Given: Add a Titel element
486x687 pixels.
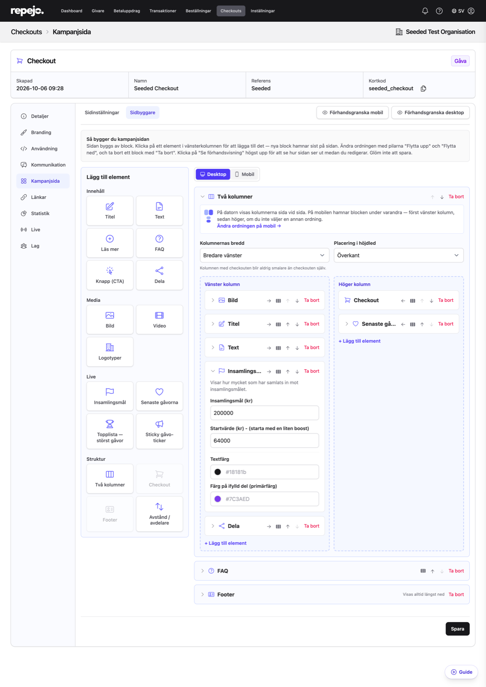Looking at the screenshot, I should (x=110, y=211).
